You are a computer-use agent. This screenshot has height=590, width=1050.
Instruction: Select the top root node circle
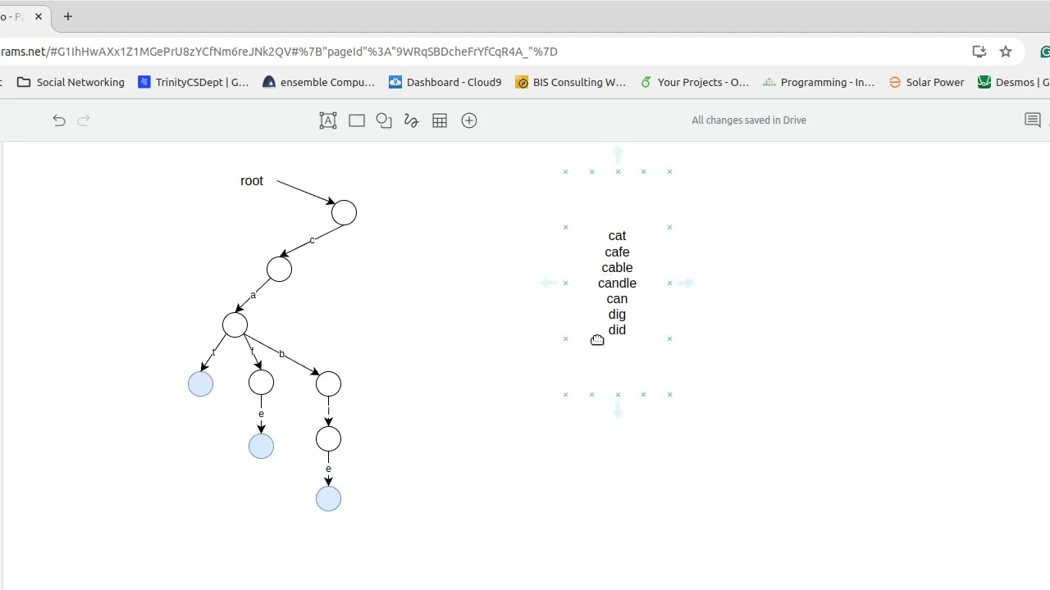[x=345, y=213]
